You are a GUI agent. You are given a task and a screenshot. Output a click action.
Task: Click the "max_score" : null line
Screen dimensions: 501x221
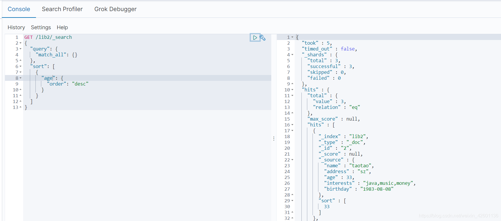coord(334,119)
